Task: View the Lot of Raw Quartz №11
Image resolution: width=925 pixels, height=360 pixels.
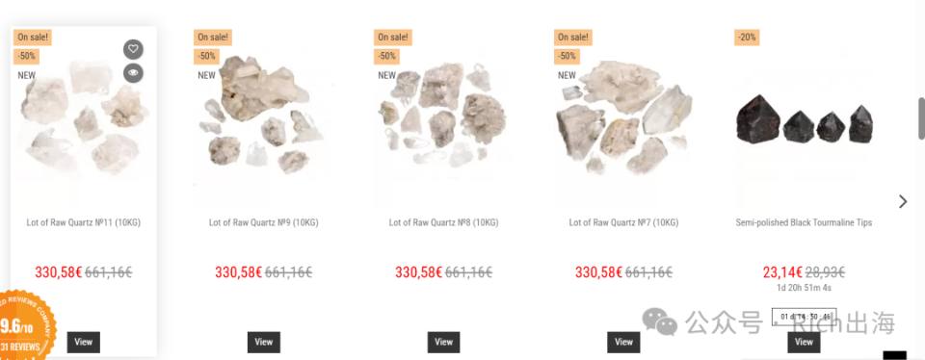Action: [x=84, y=342]
